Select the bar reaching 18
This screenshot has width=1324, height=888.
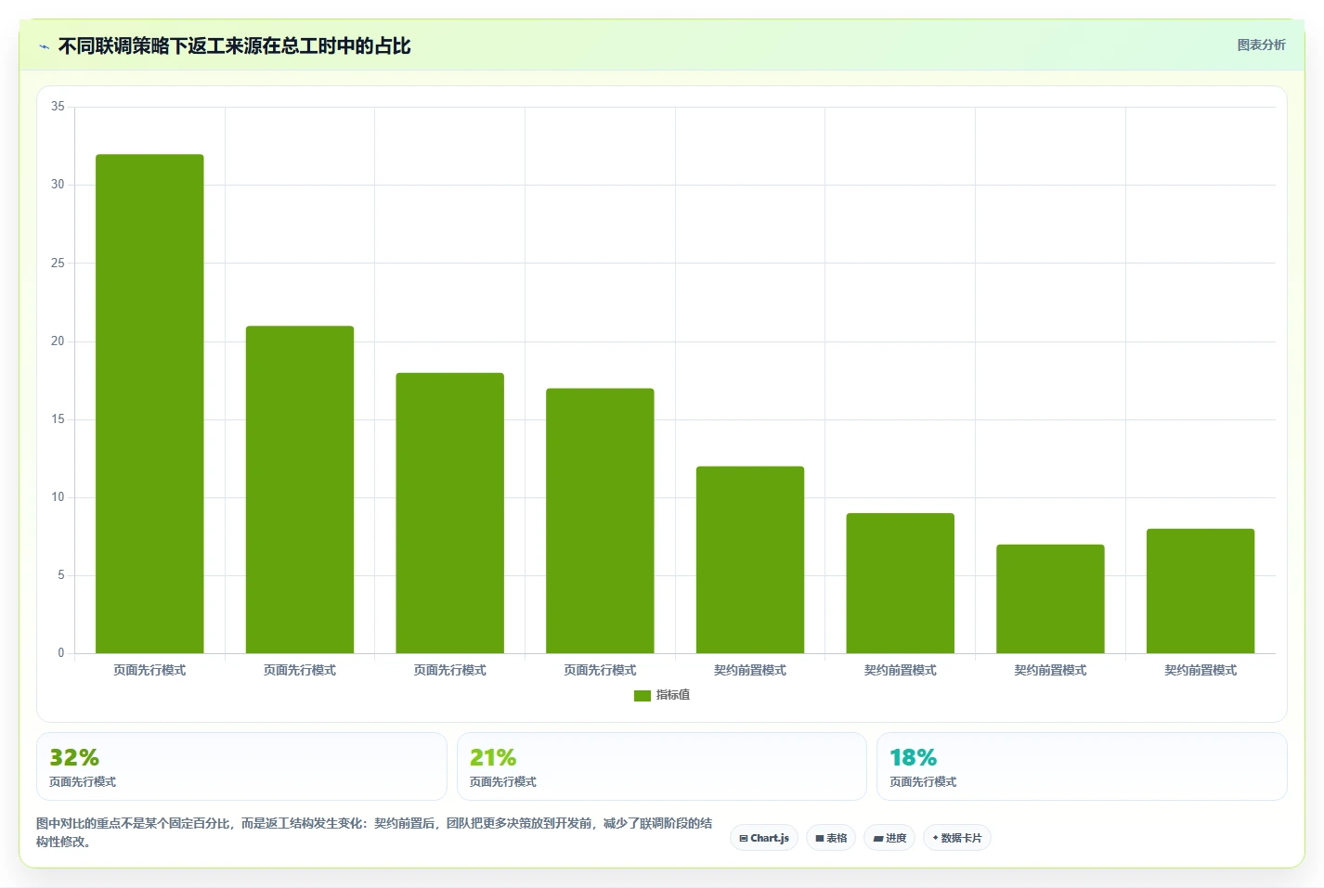[x=450, y=513]
